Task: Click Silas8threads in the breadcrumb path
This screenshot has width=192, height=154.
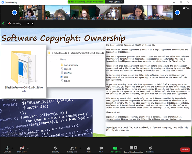Action: [x=60, y=53]
